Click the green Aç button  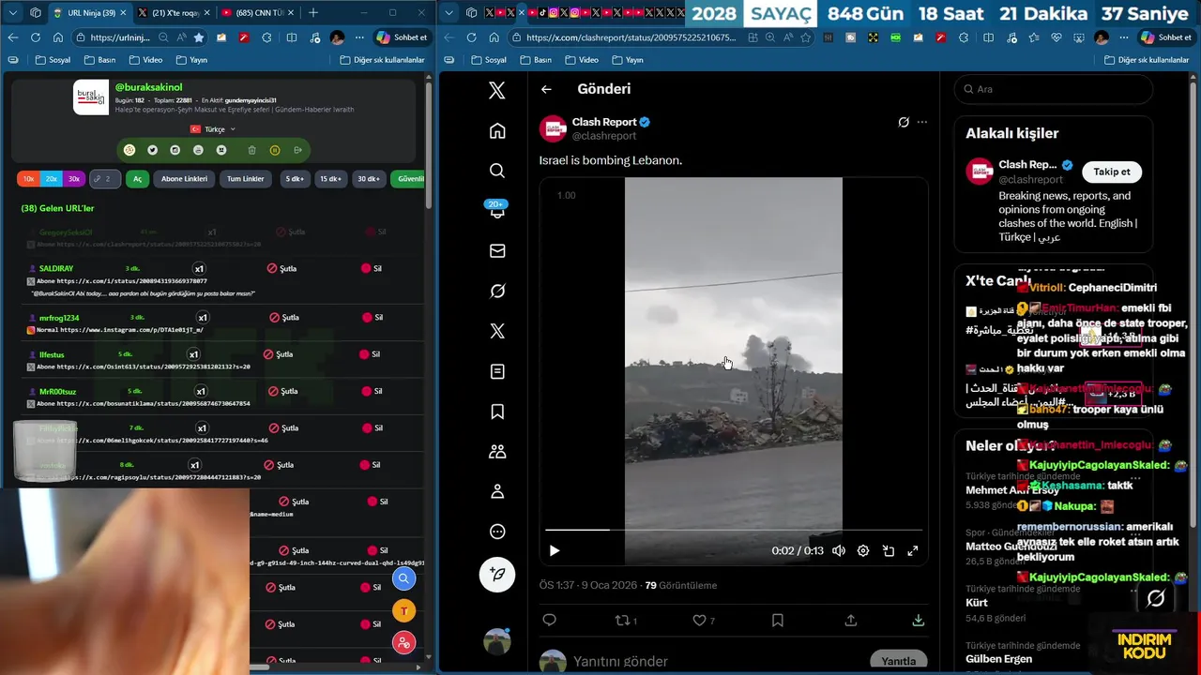137,179
